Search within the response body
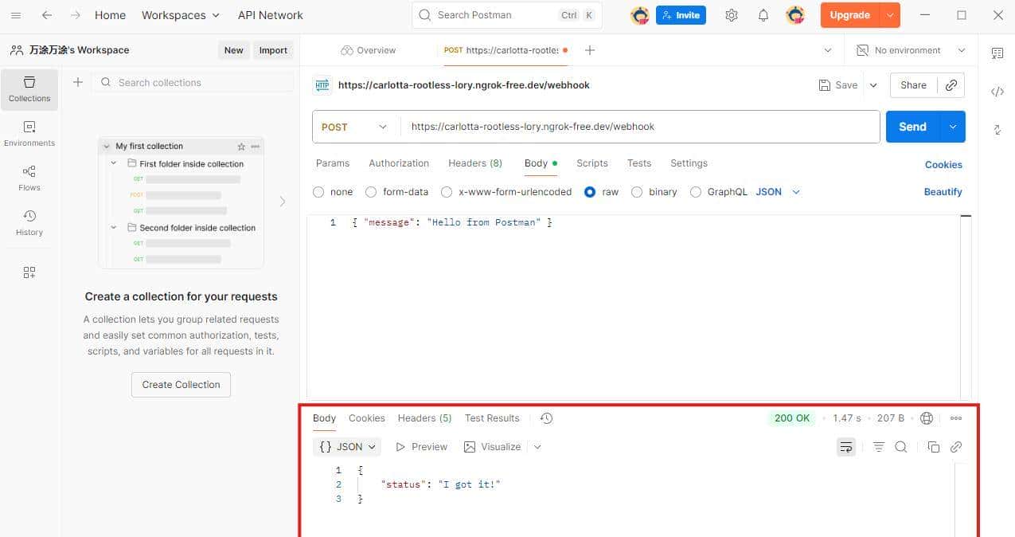Viewport: 1015px width, 537px height. coord(901,447)
